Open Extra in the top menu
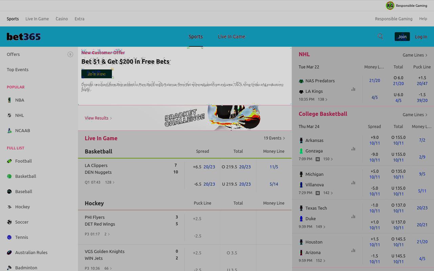This screenshot has height=271, width=434. click(x=79, y=19)
